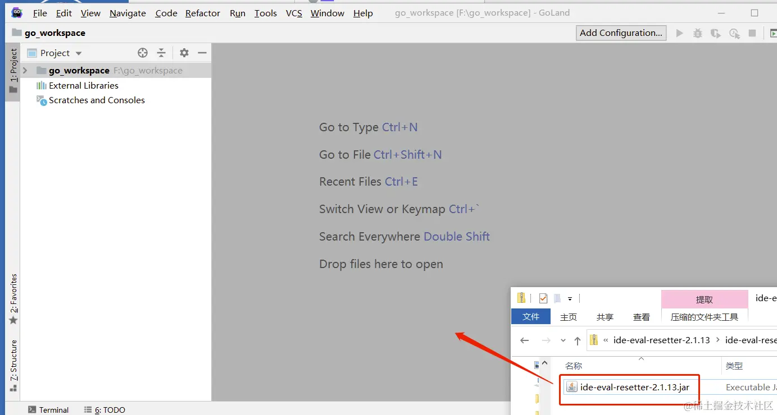Screen dimensions: 777x415
Task: Click the Run with Coverage icon
Action: point(716,33)
